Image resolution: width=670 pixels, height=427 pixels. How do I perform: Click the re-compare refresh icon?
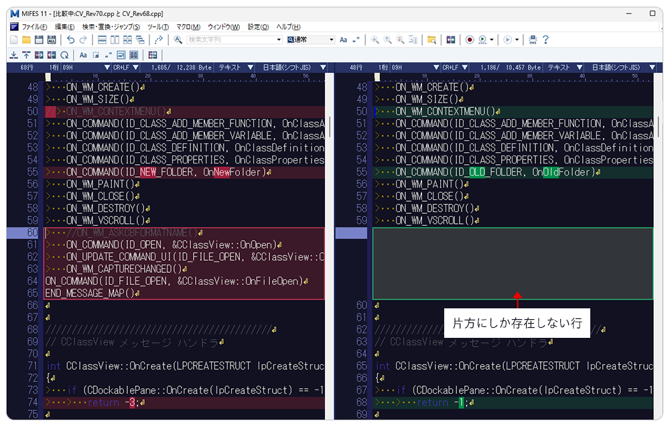tap(64, 55)
